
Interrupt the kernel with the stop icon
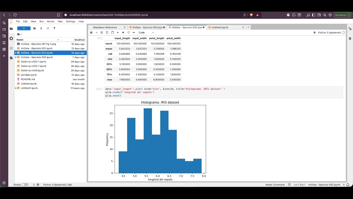click(123, 33)
